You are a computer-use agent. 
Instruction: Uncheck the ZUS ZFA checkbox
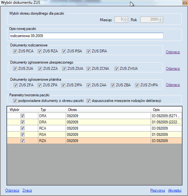(x=16, y=85)
